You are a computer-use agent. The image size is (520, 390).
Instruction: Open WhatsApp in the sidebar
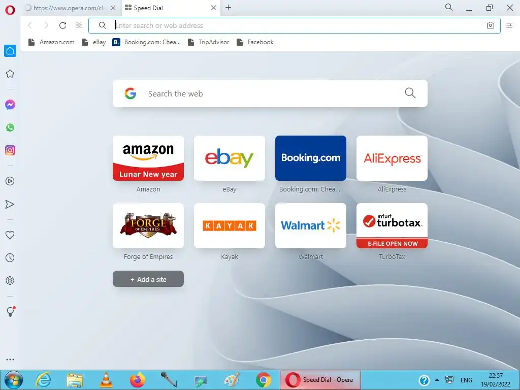(10, 127)
